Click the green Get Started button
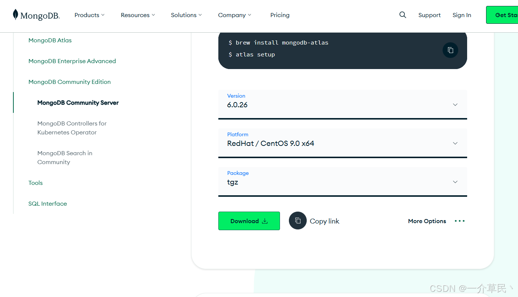Screen dimensions: 518x297 coord(502,15)
